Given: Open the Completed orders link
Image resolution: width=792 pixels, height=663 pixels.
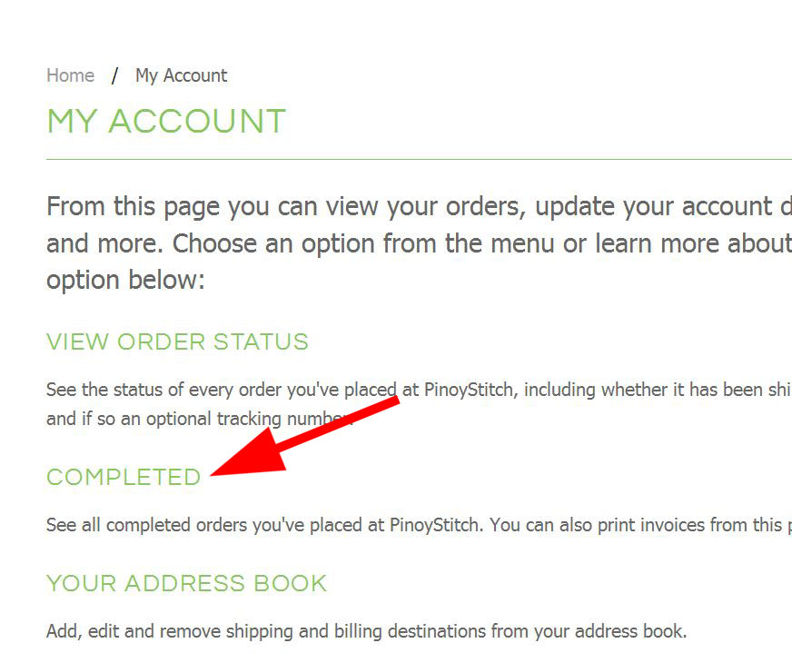Looking at the screenshot, I should click(x=124, y=478).
